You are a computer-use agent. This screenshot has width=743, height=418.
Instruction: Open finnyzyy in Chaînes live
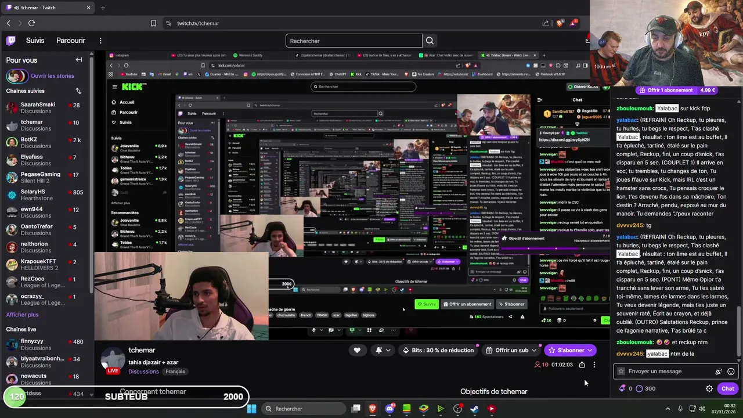point(45,345)
